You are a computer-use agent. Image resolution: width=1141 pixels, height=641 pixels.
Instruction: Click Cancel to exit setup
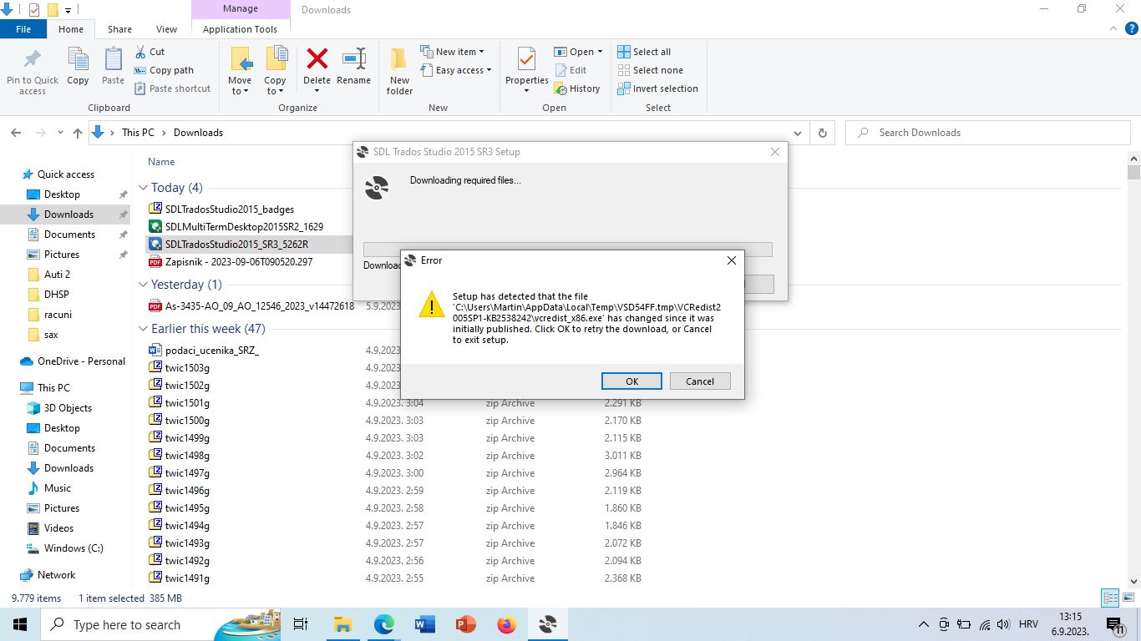point(700,381)
